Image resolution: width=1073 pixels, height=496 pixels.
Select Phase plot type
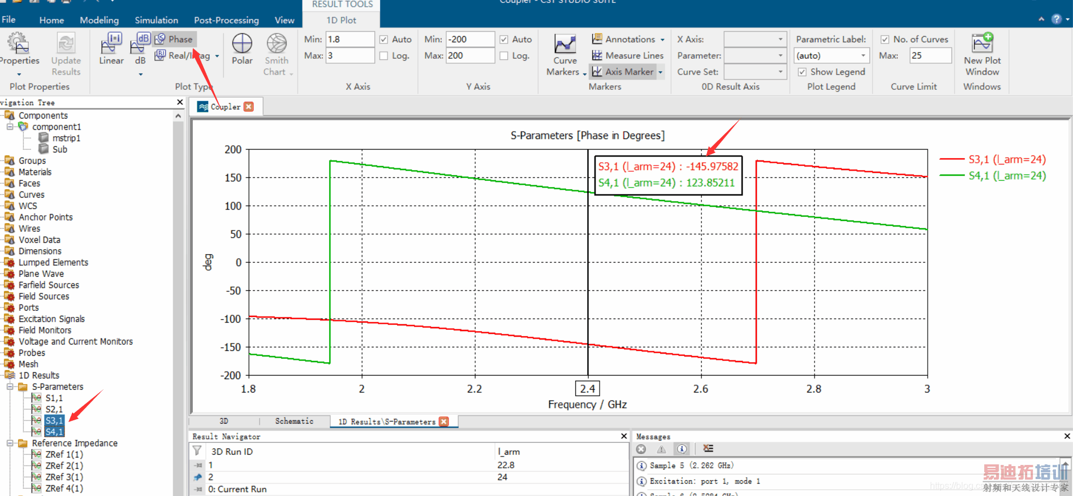point(174,39)
